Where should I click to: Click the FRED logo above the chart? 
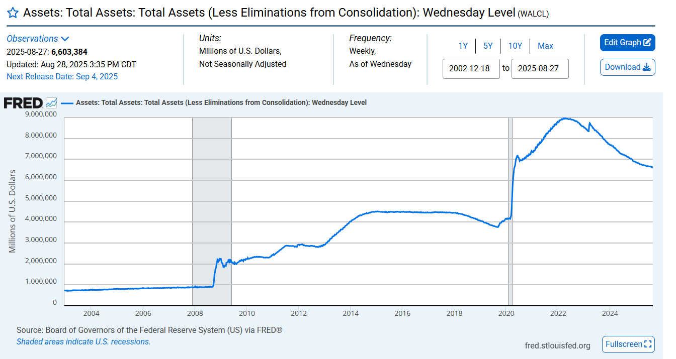(x=23, y=103)
